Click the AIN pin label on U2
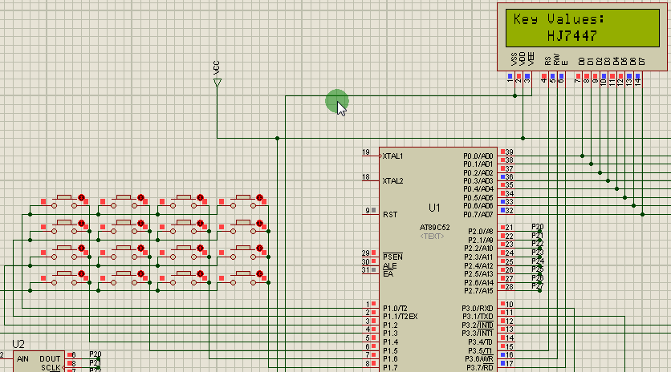Image resolution: width=671 pixels, height=372 pixels. [x=22, y=359]
